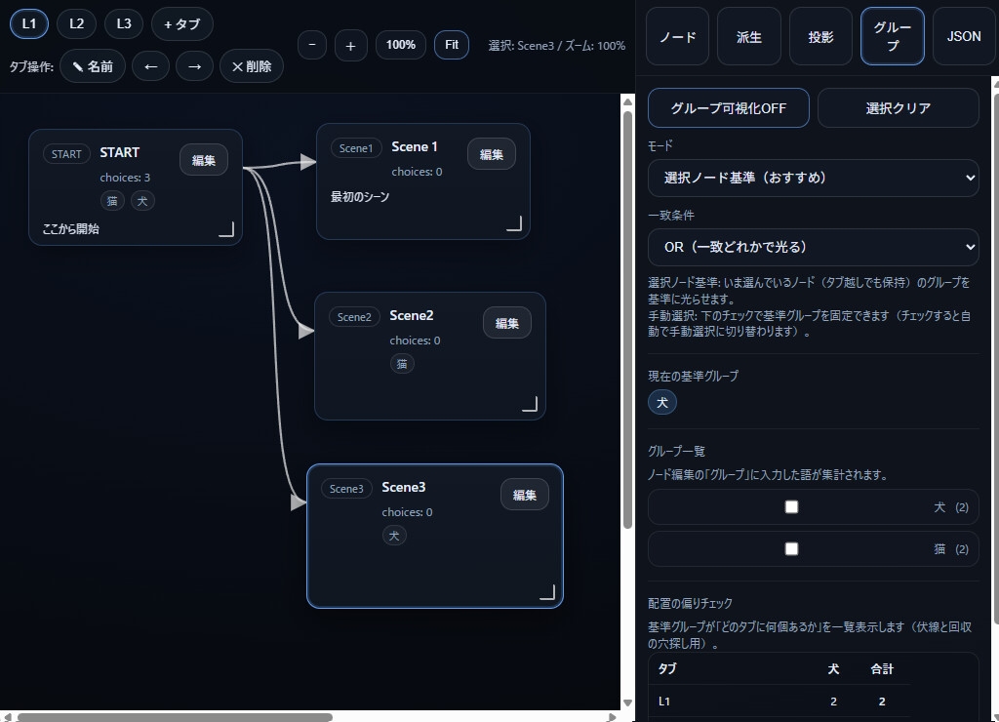The image size is (999, 722).
Task: Select the 犬 badge under 現在の基準グループ
Action: click(x=662, y=402)
